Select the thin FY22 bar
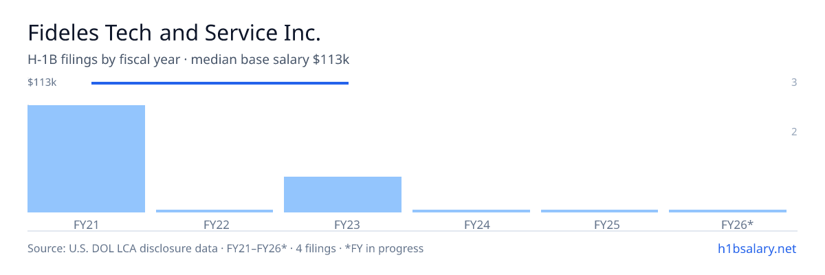825x275 pixels. tap(214, 211)
